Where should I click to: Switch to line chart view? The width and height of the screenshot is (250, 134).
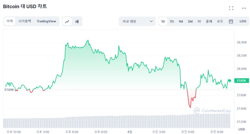67,21
